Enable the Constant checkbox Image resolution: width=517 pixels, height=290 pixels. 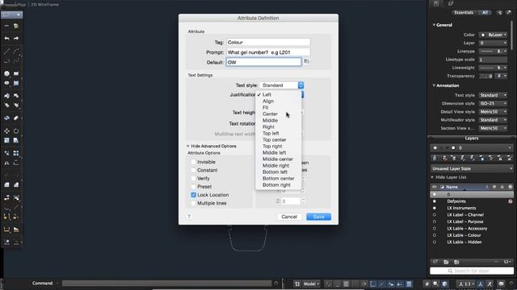[x=193, y=170]
